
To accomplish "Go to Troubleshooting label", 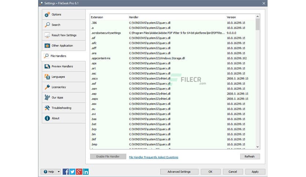I will pyautogui.click(x=61, y=108).
